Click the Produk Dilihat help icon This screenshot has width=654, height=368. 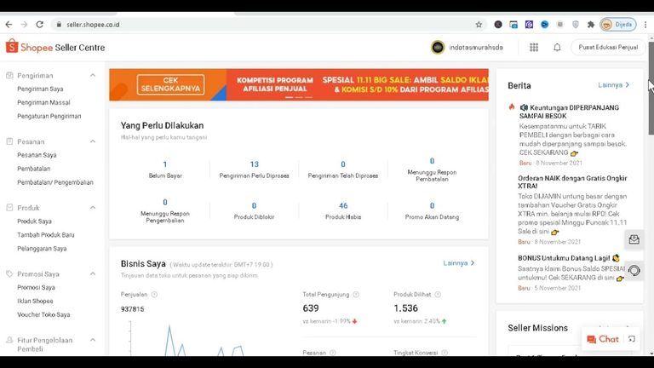[438, 295]
